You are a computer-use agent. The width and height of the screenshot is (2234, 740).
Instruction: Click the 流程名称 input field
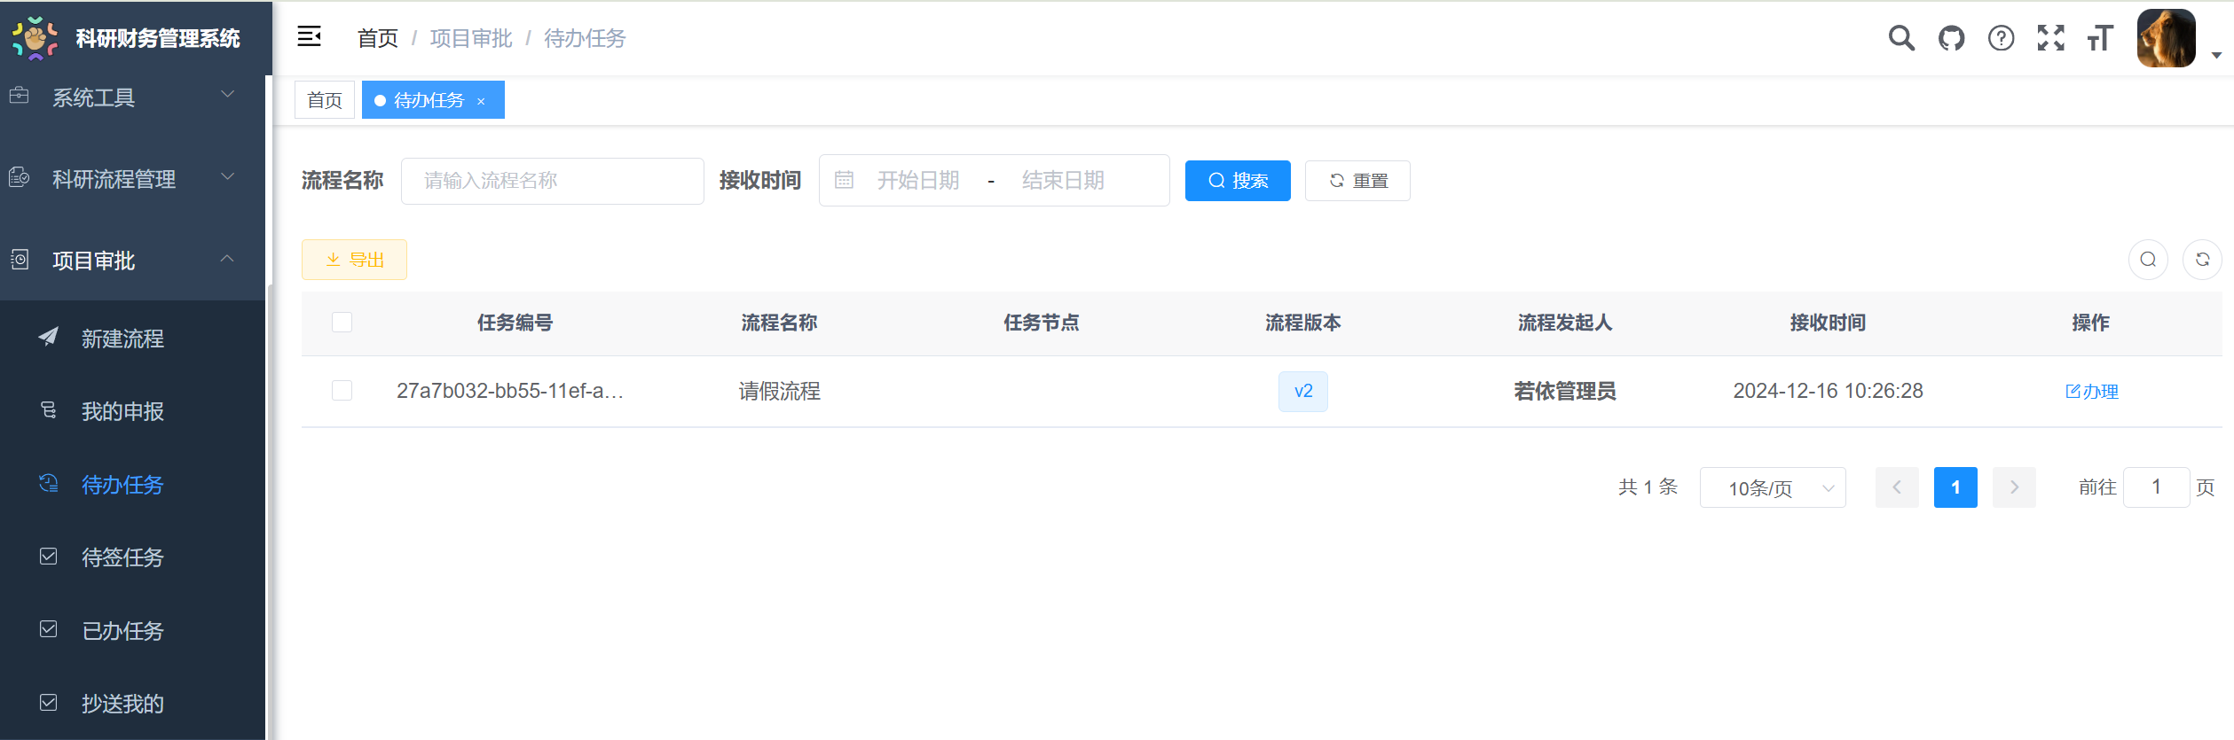[x=552, y=181]
